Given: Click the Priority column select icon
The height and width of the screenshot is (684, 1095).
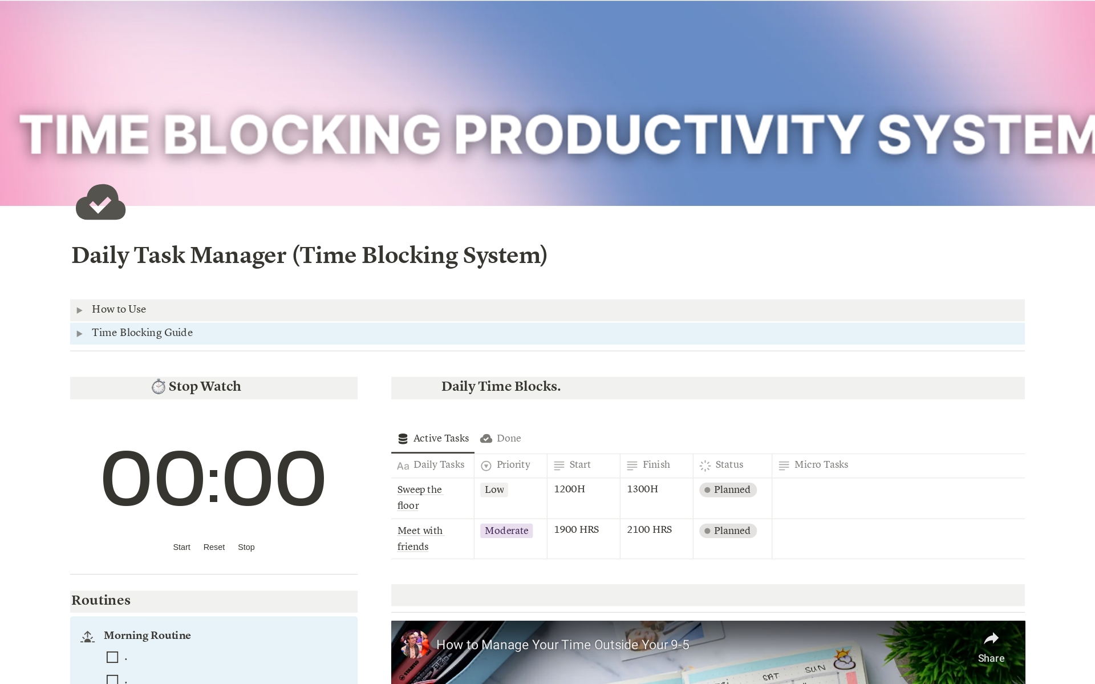Looking at the screenshot, I should pyautogui.click(x=485, y=466).
